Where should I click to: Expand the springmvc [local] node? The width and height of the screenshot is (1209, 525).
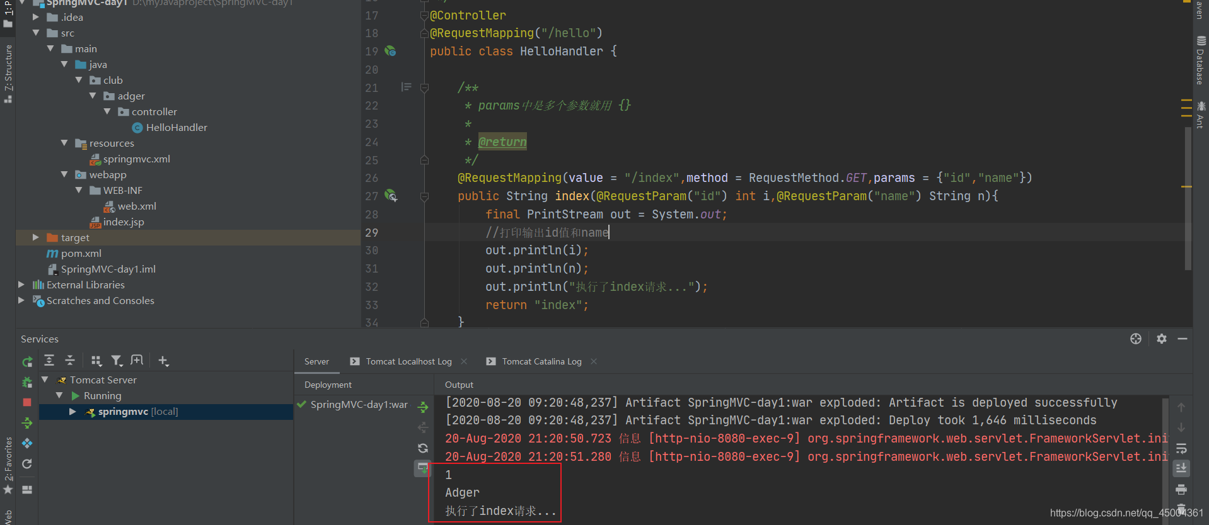click(72, 411)
